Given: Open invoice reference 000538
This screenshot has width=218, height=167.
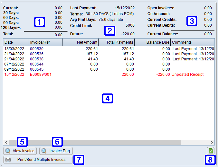Looking at the screenshot, I should (x=36, y=59).
